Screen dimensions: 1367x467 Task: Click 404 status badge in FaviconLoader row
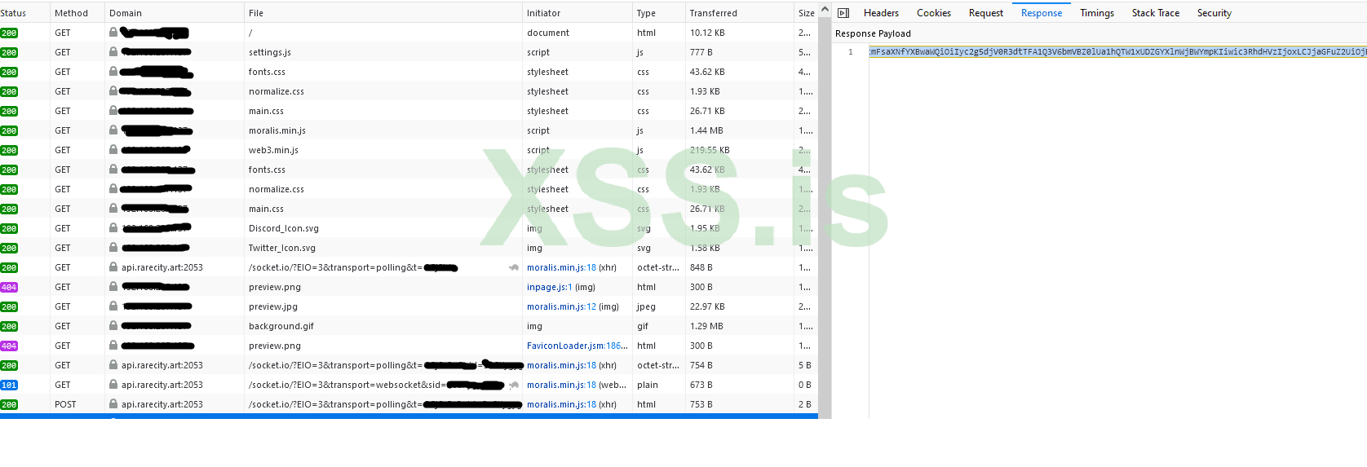tap(9, 346)
